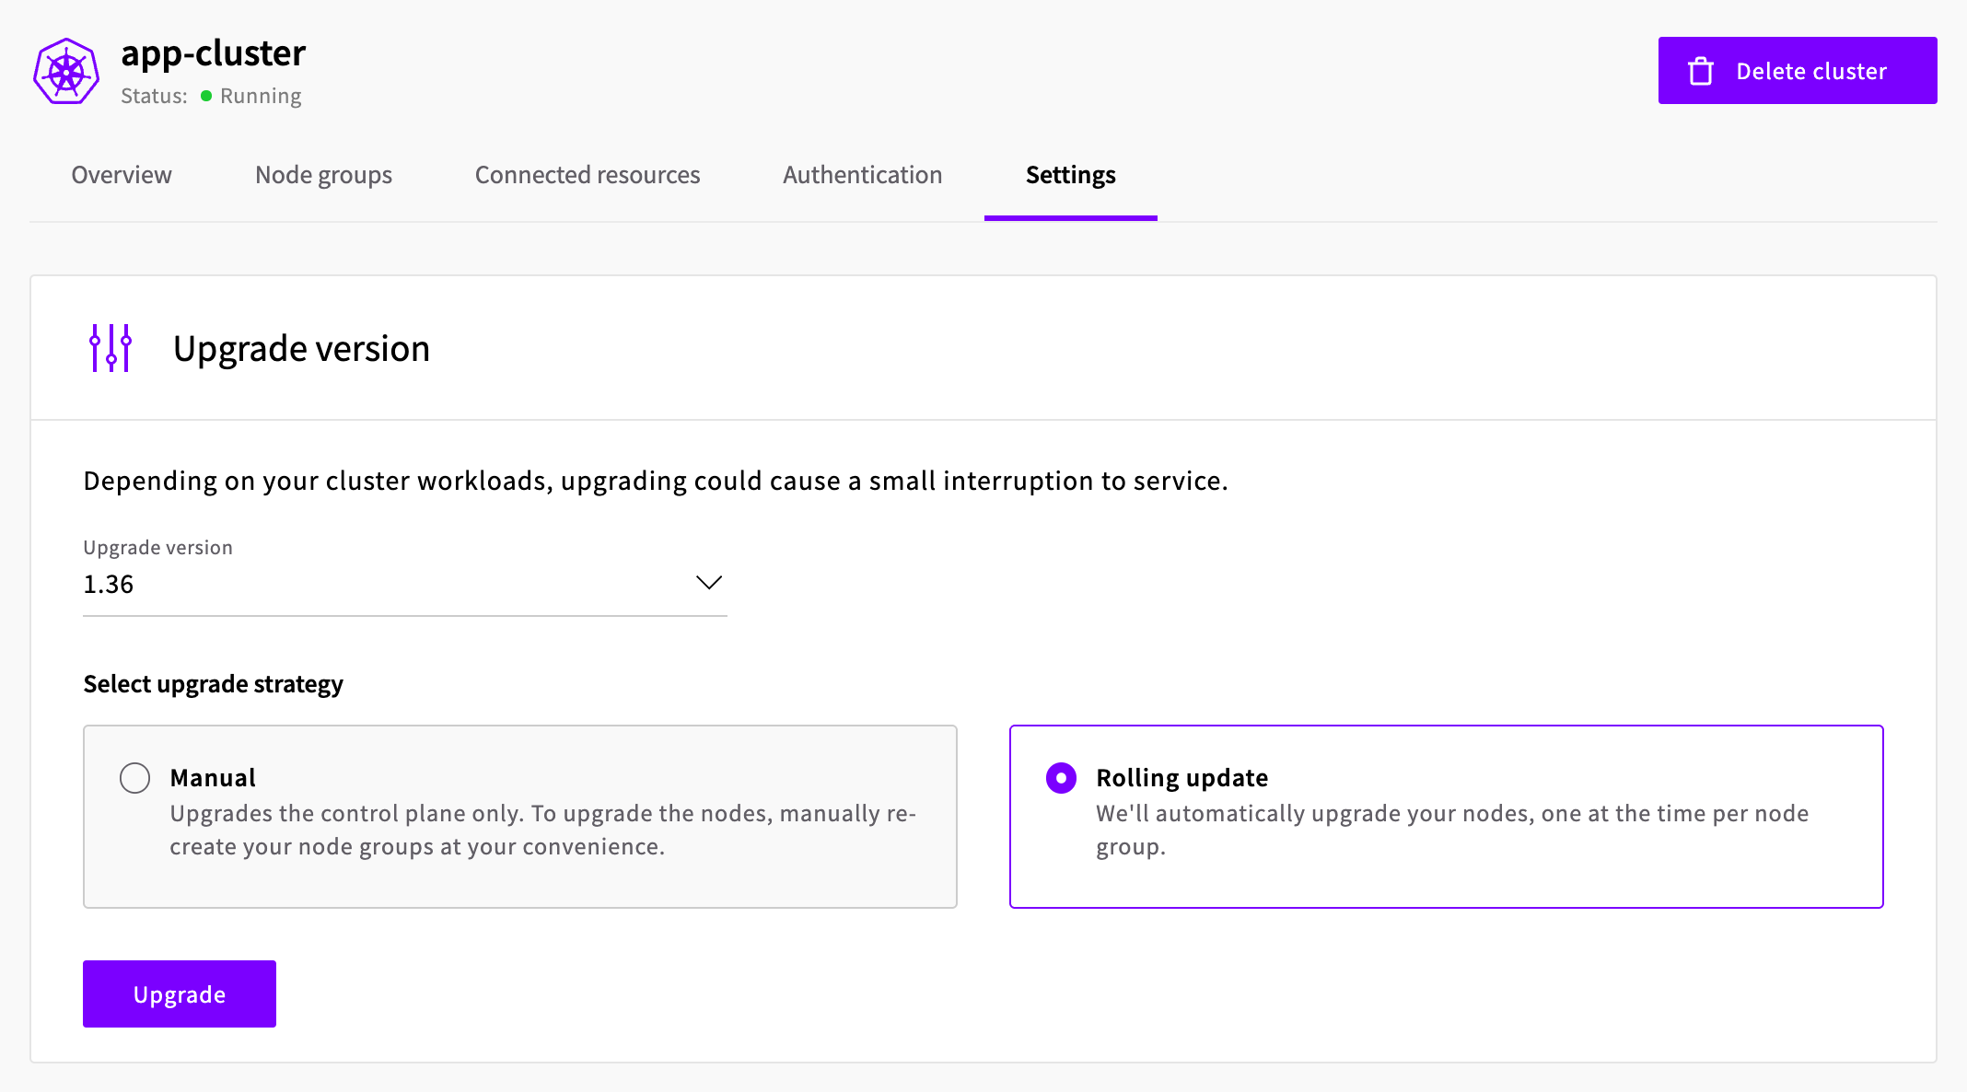Click the Select upgrade strategy heading

213,684
